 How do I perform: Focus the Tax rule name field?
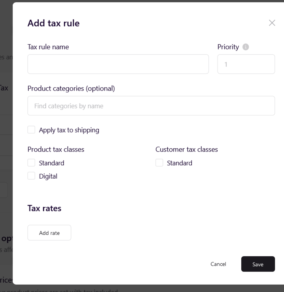(118, 64)
